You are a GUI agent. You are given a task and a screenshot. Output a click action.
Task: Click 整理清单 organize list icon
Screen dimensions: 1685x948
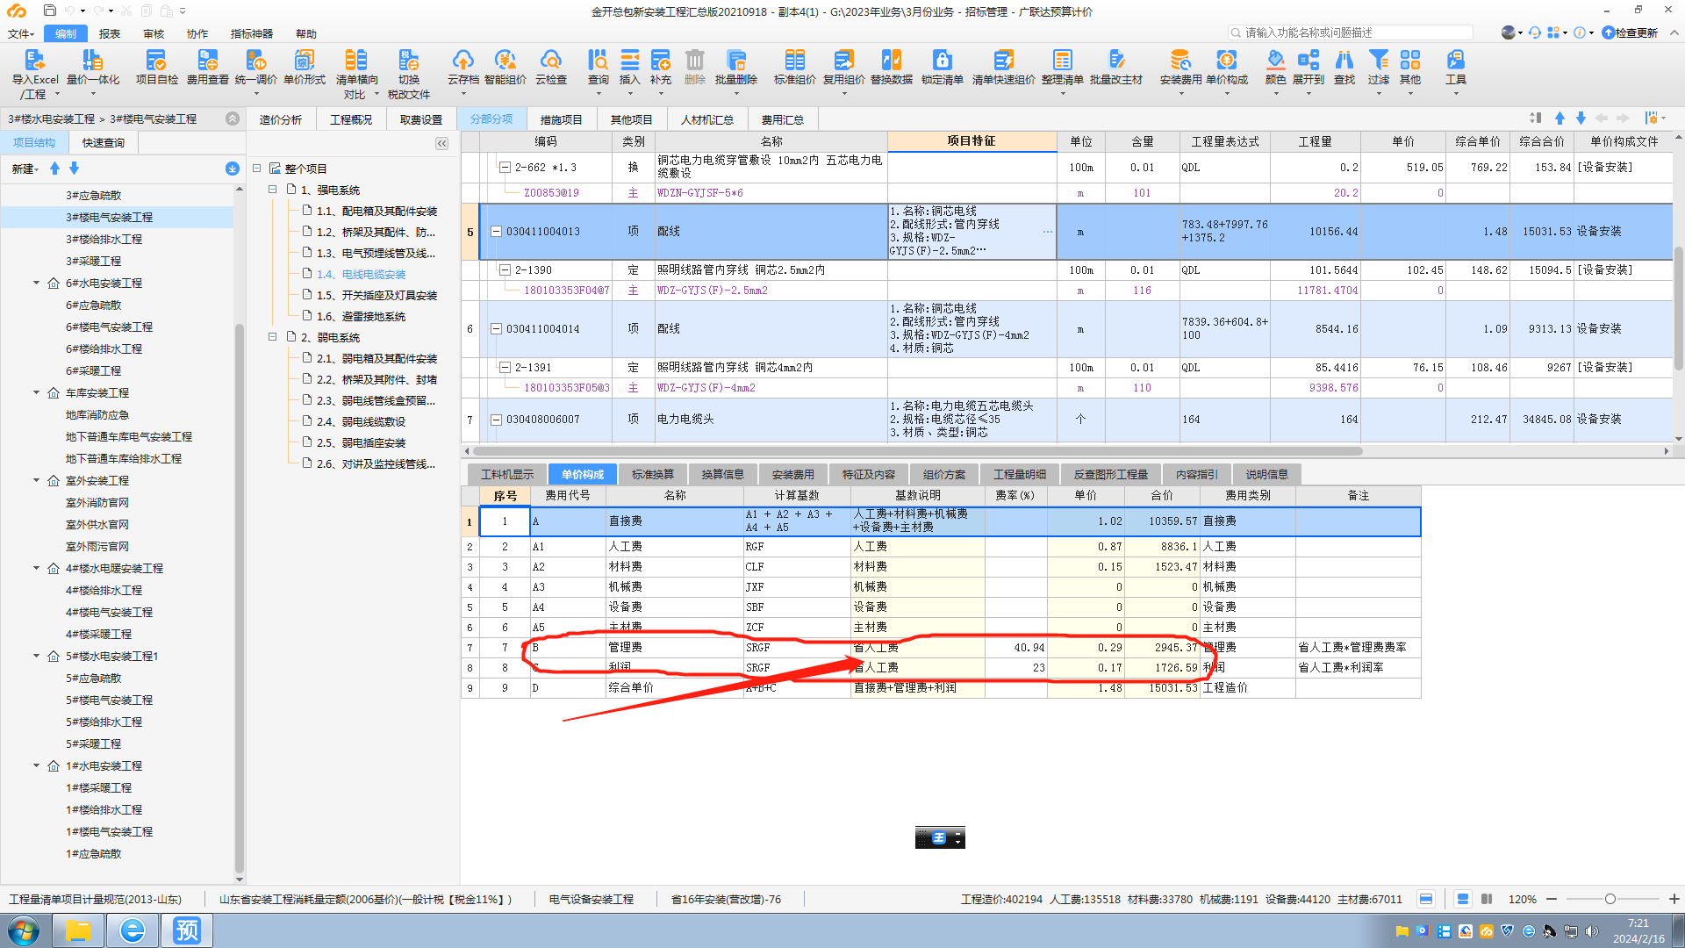pyautogui.click(x=1062, y=61)
